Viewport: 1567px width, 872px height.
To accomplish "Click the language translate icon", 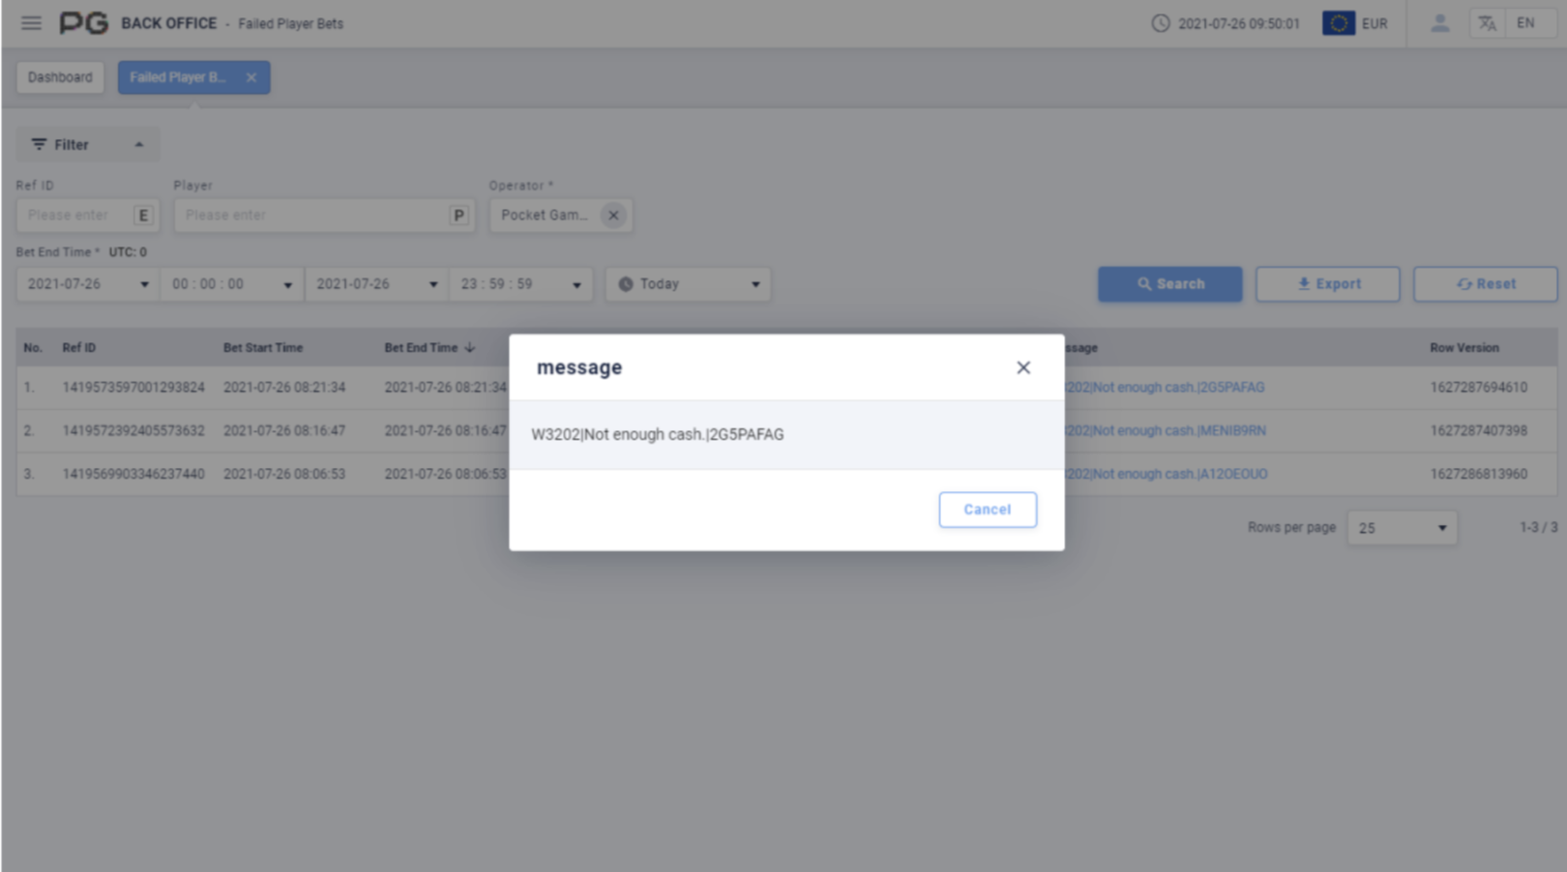I will 1487,23.
